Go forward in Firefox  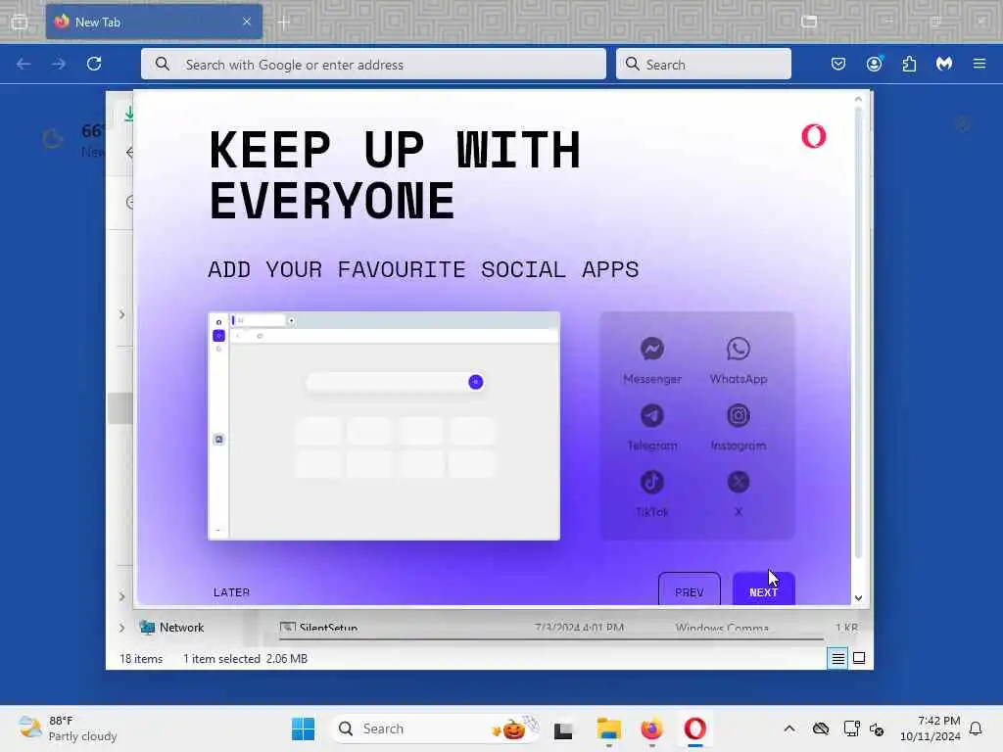(x=58, y=64)
